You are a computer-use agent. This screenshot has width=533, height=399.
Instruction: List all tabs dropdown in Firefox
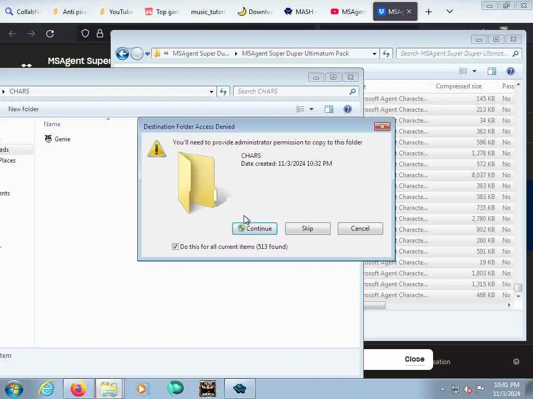tap(449, 11)
